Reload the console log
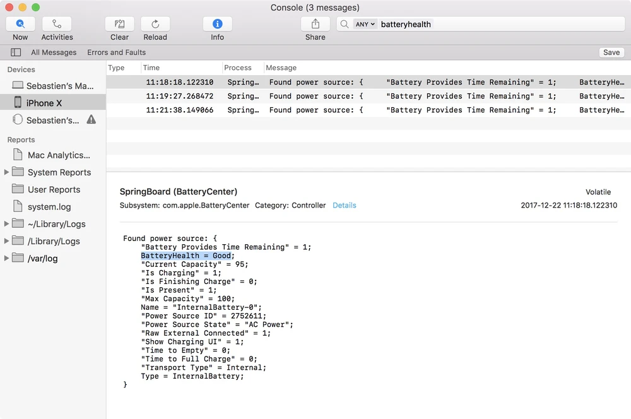Image resolution: width=631 pixels, height=419 pixels. tap(155, 24)
